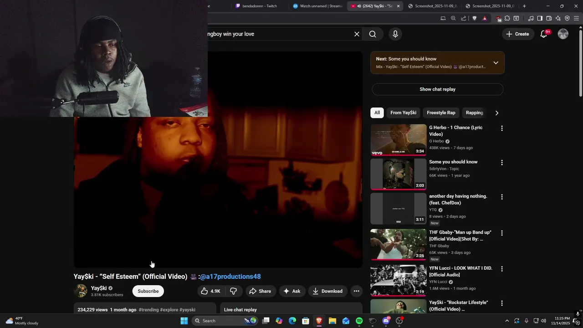Open YouTube notifications bell
The image size is (583, 328).
tap(543, 34)
